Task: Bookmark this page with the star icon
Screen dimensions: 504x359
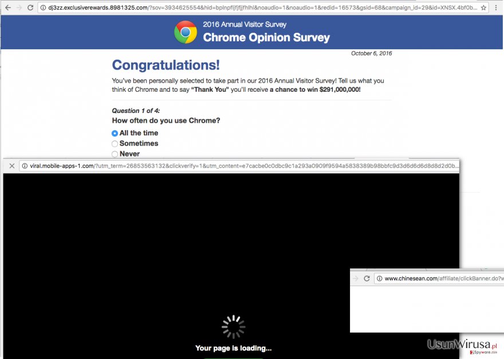Action: click(x=483, y=7)
